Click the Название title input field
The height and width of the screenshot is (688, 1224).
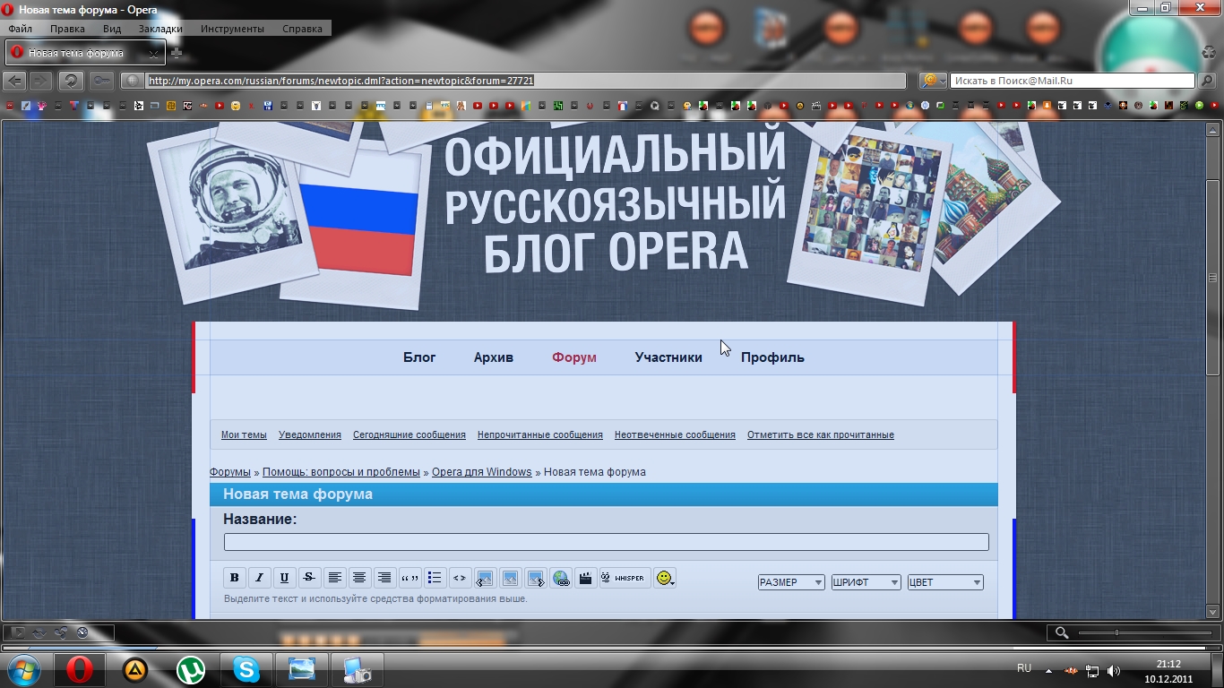tap(607, 542)
